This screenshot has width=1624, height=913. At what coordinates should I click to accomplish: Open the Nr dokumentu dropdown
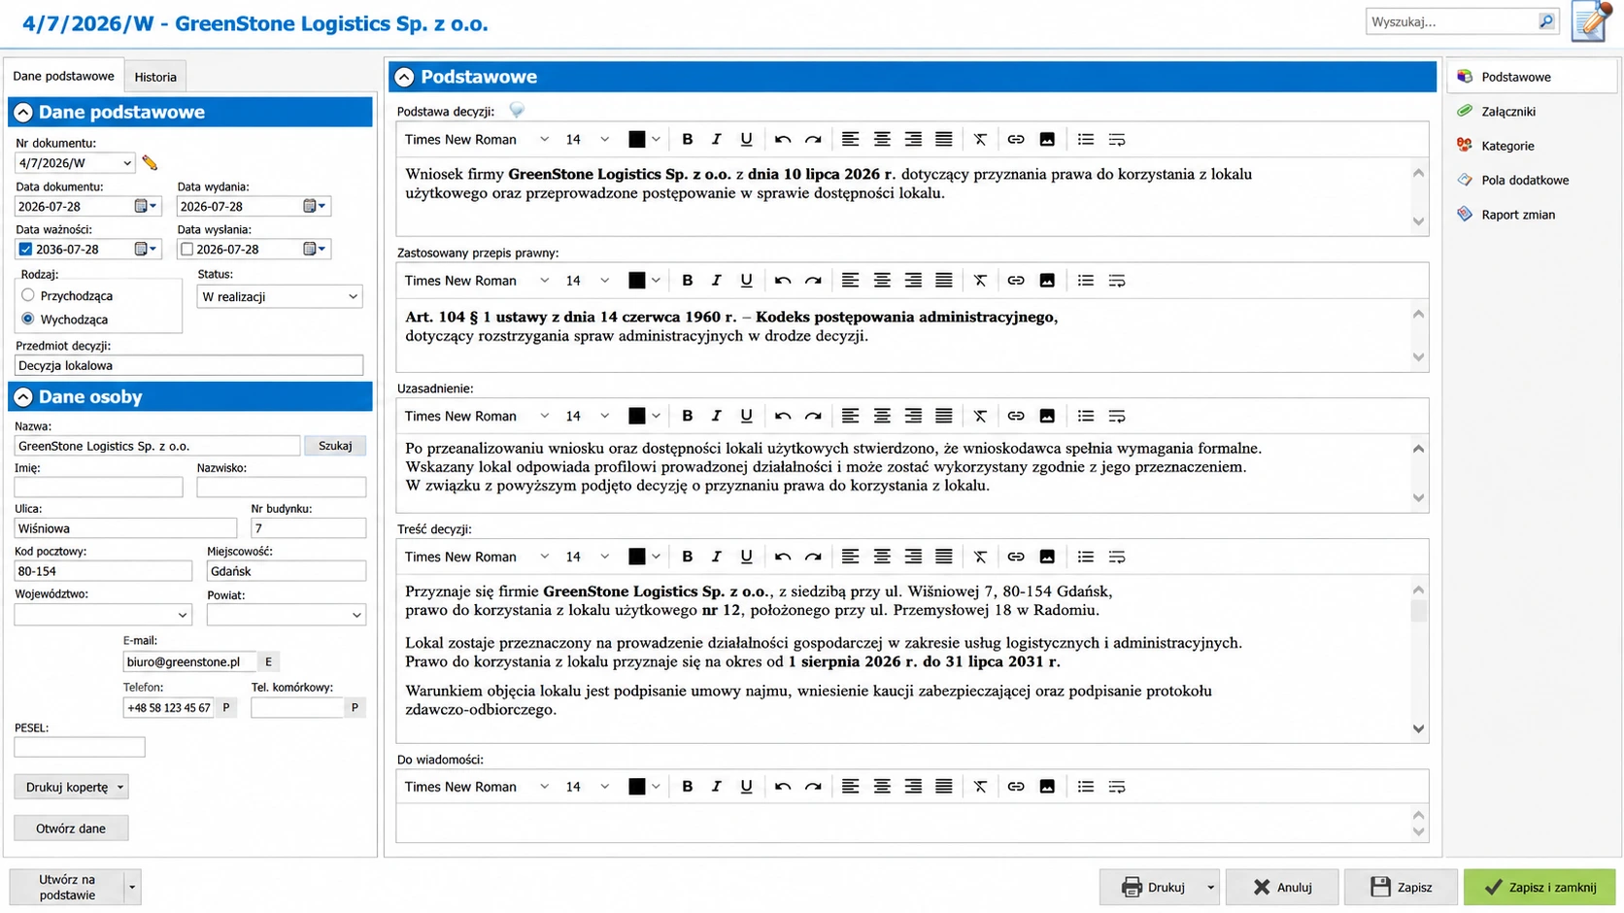(127, 163)
